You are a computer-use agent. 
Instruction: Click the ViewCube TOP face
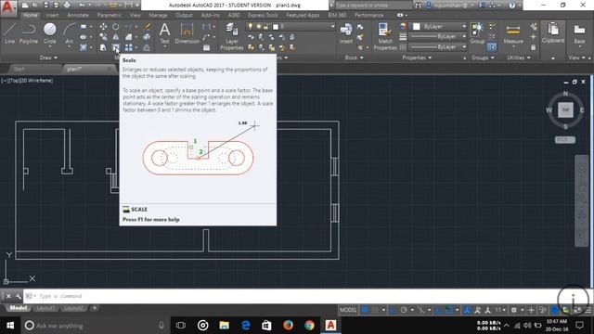click(565, 109)
